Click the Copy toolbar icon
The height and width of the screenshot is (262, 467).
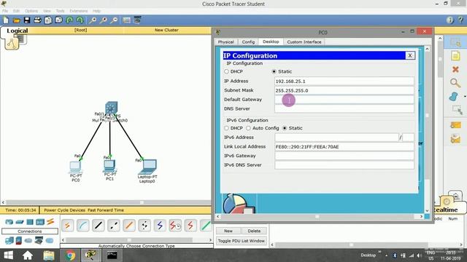(x=48, y=20)
